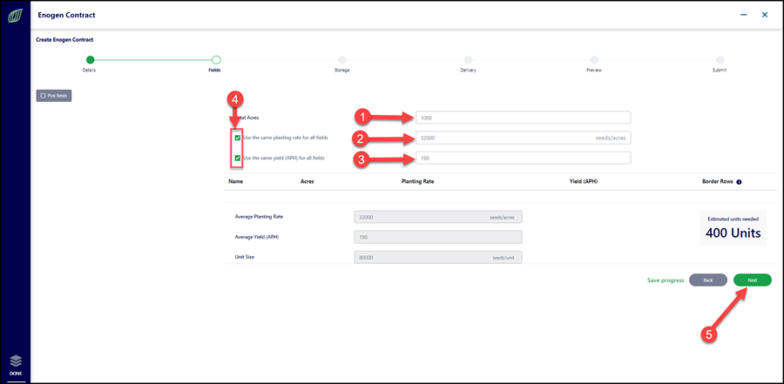Go to the Details step
This screenshot has width=784, height=384.
pos(90,60)
